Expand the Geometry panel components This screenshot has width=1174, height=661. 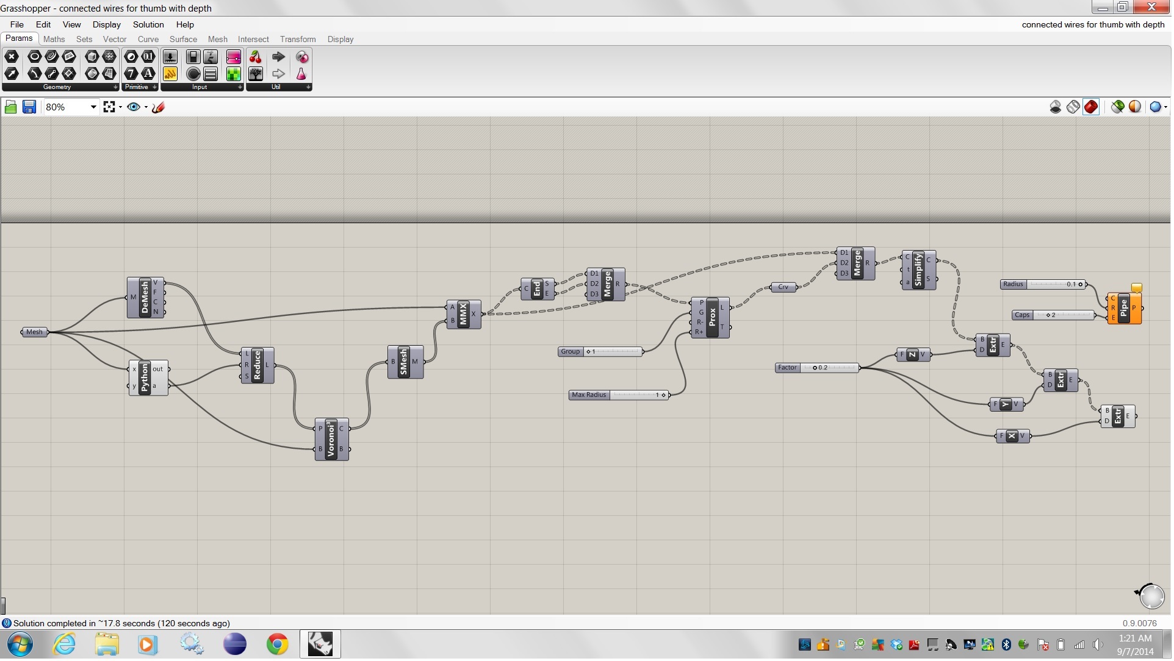(115, 87)
